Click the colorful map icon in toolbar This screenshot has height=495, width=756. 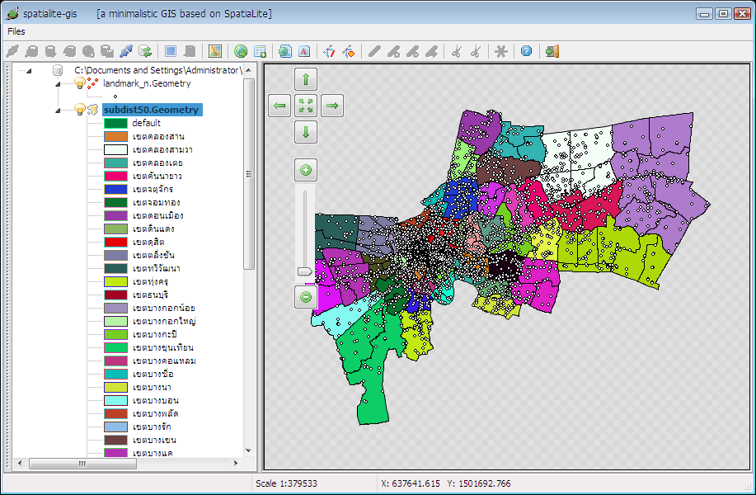215,51
